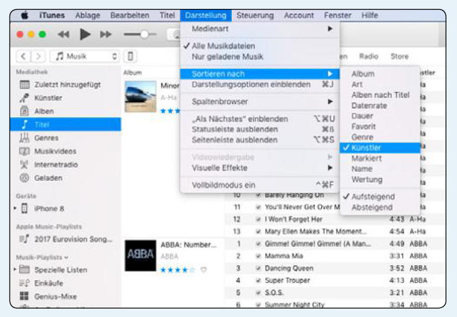This screenshot has width=457, height=317.
Task: Open the Apple menu
Action: coord(25,15)
